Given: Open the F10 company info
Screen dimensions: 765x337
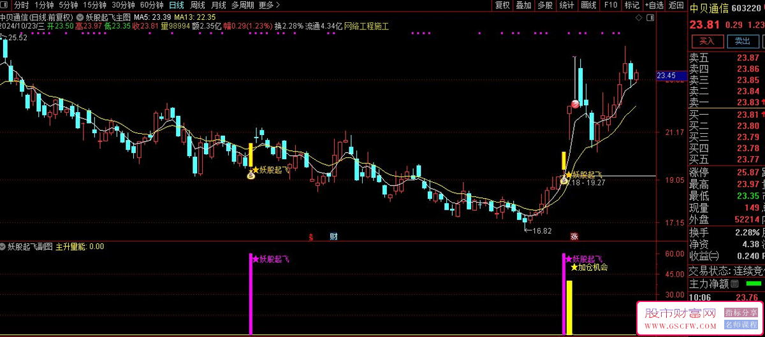Looking at the screenshot, I should pos(610,5).
